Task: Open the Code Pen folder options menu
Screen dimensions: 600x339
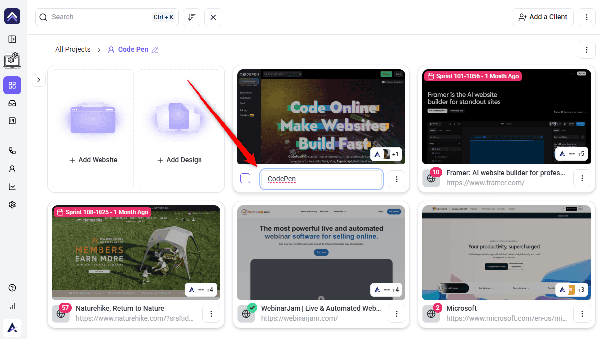Action: click(x=587, y=50)
